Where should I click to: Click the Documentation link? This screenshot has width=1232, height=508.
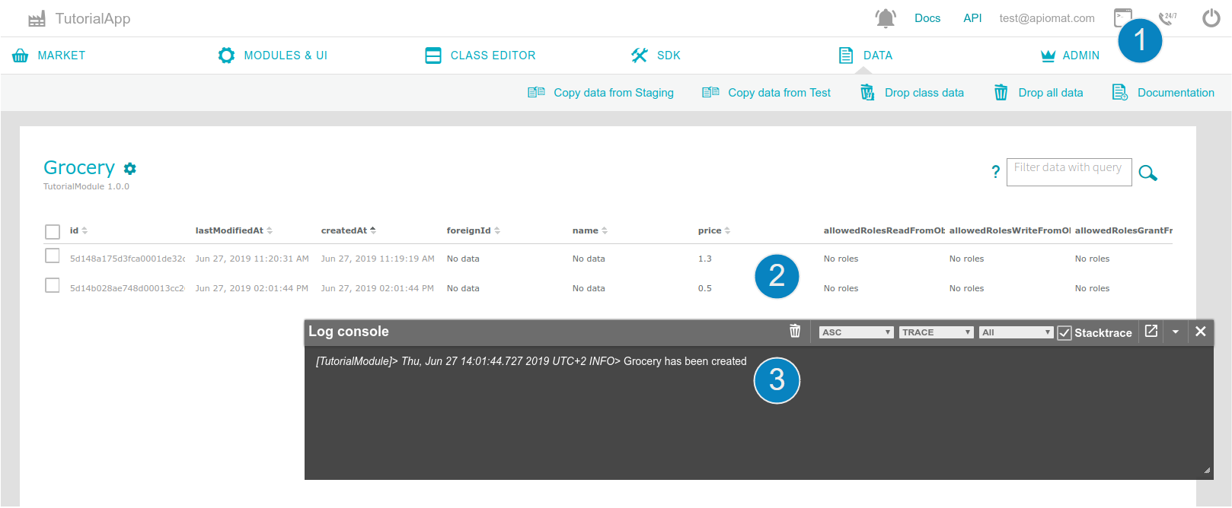pos(1176,93)
